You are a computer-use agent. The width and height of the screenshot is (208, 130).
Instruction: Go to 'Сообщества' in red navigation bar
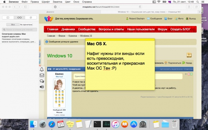click(87, 29)
